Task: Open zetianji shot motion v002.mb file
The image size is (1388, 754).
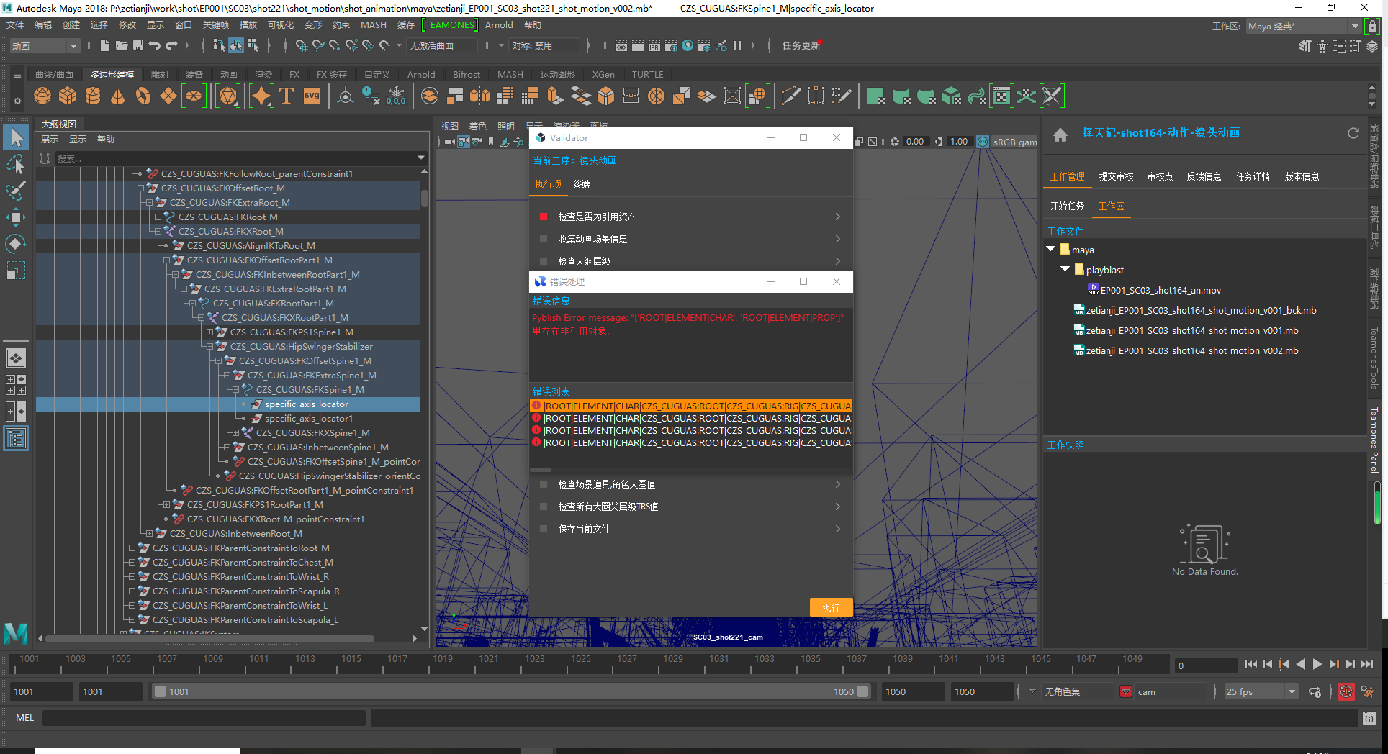Action: point(1191,350)
